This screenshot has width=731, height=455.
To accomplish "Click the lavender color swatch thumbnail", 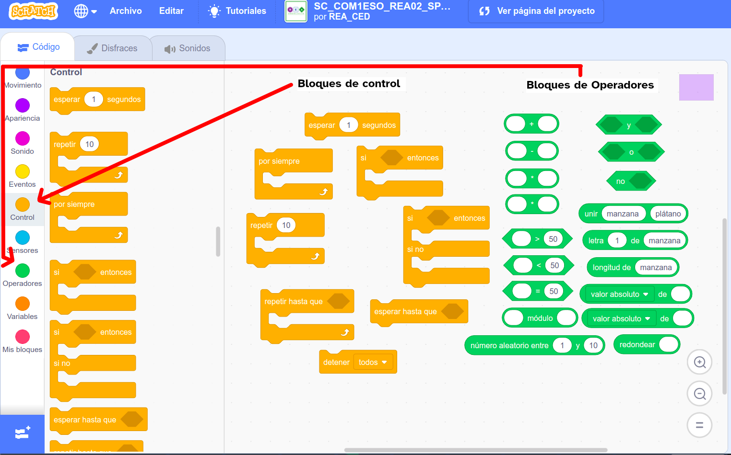I will pos(696,88).
